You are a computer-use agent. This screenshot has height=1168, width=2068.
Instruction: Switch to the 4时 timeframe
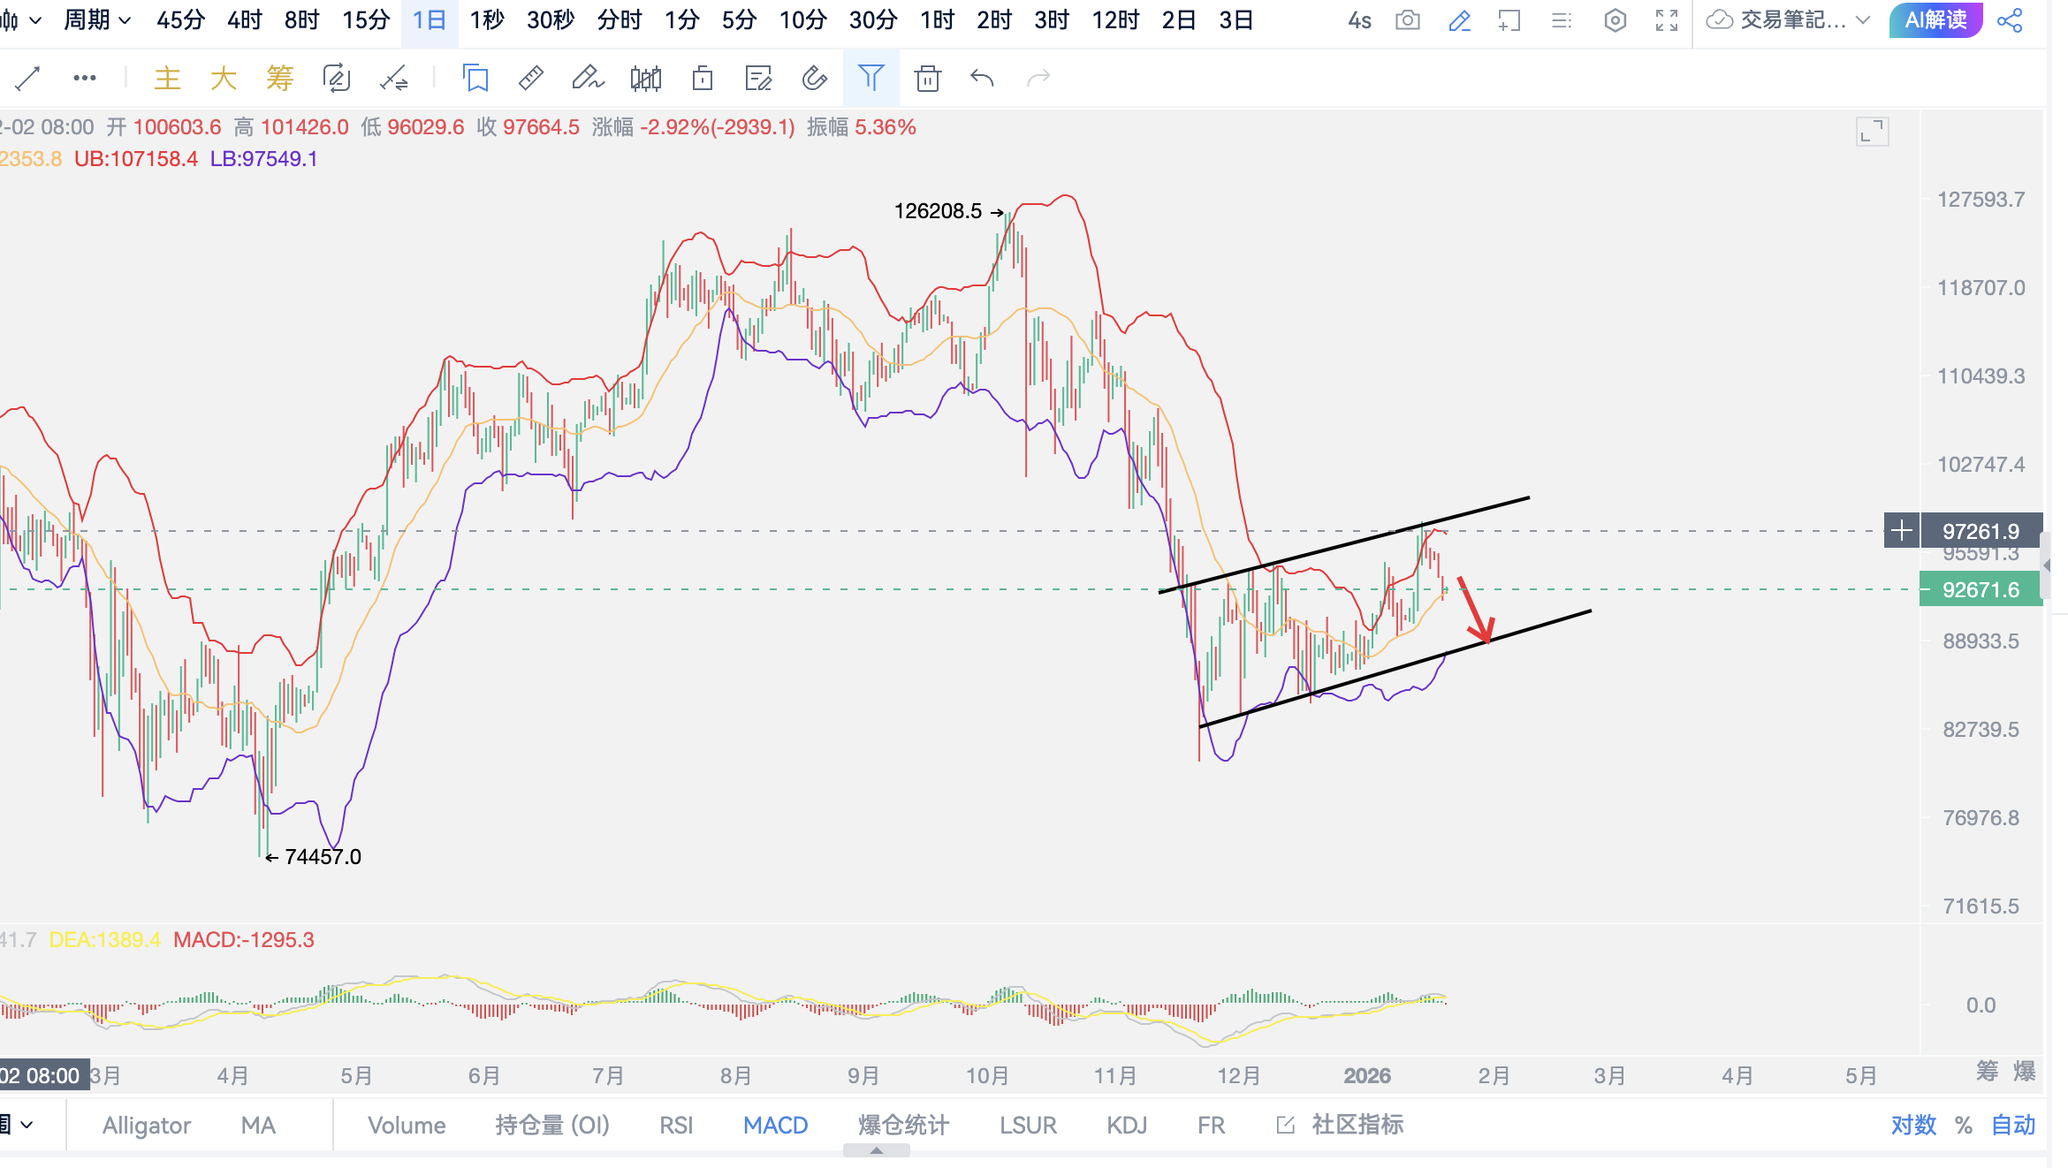(x=244, y=19)
